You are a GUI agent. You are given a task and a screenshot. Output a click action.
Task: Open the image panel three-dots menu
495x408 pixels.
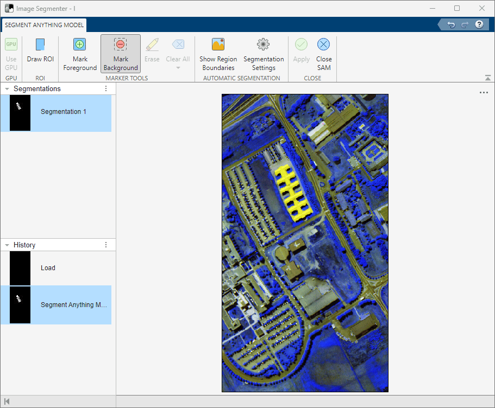484,92
